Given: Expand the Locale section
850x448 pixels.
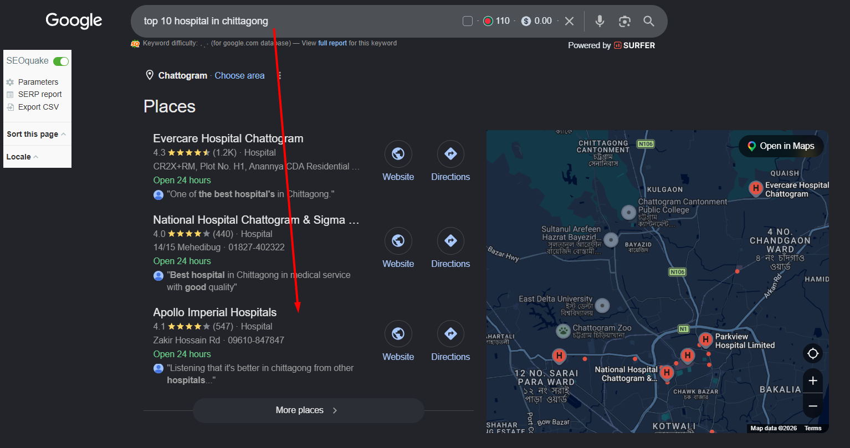Looking at the screenshot, I should coord(22,157).
